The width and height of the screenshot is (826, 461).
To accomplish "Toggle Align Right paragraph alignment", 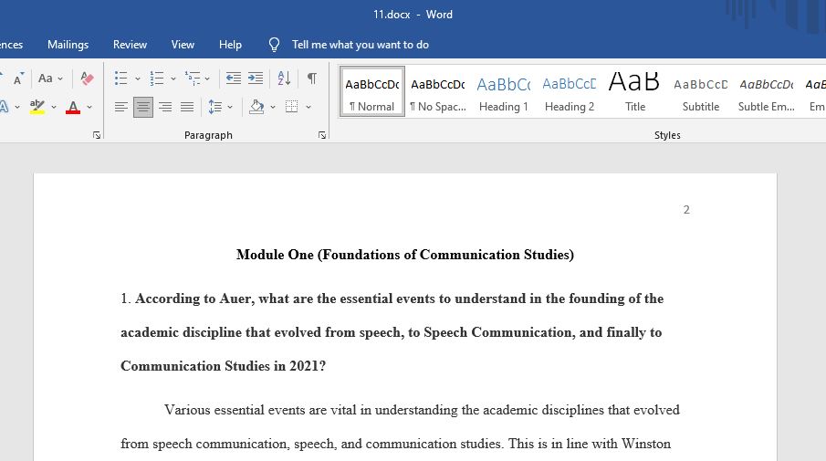I will pos(165,107).
